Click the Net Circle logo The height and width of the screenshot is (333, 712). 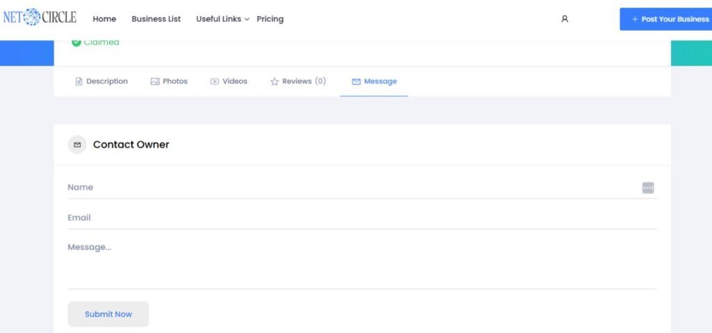coord(40,17)
